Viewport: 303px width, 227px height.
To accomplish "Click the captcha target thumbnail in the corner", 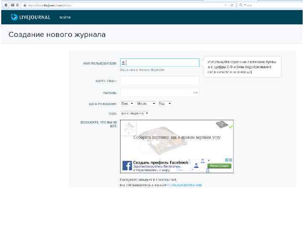I will [222, 124].
